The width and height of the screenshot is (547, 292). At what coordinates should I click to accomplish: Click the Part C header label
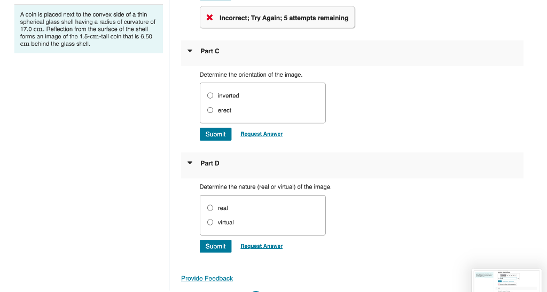tap(210, 51)
